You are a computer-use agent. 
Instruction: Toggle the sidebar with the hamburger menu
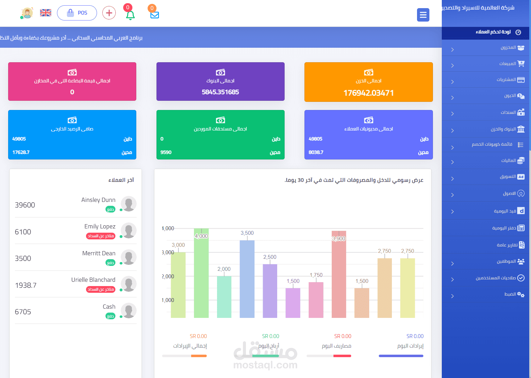tap(423, 15)
